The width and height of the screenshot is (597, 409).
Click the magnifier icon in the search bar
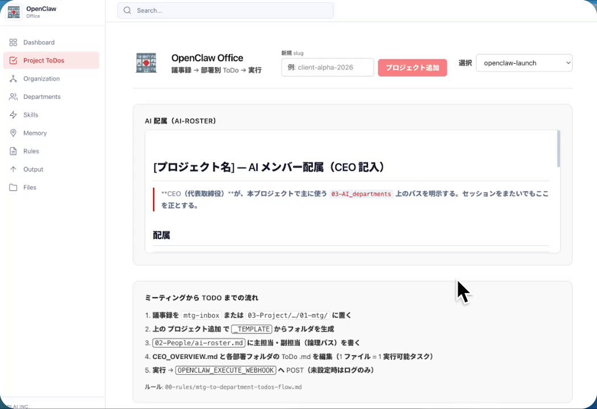coord(127,10)
